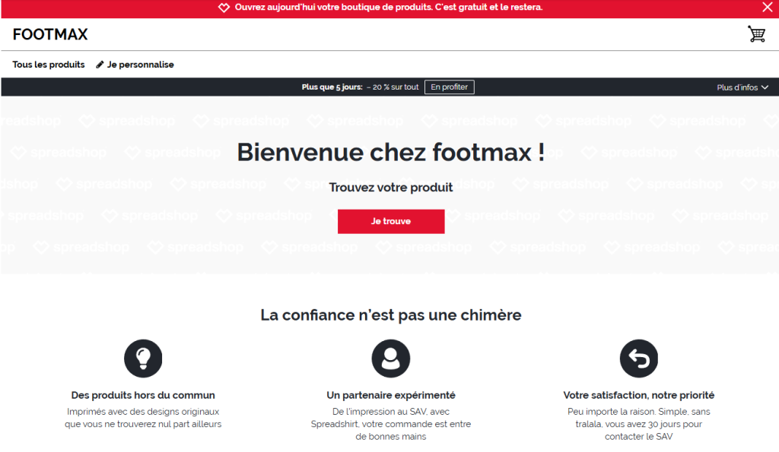The height and width of the screenshot is (452, 779).
Task: Go to FOOTMAX shop logo
Action: [50, 34]
